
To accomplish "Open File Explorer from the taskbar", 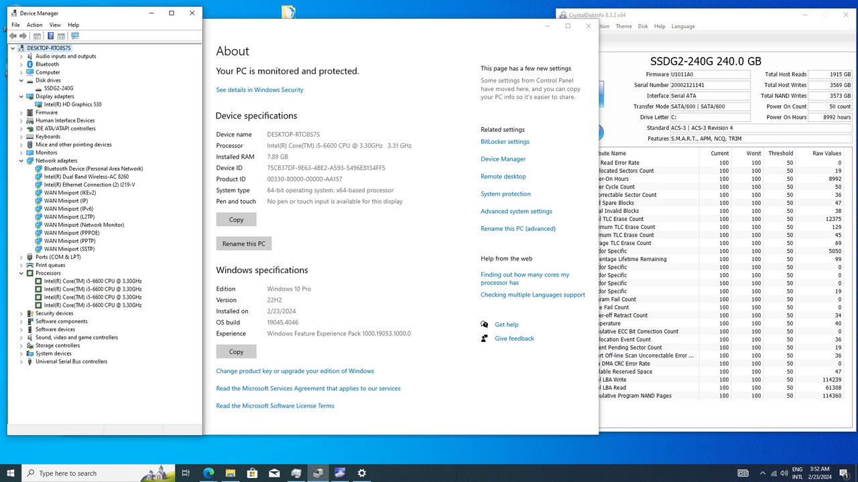I will coord(231,473).
